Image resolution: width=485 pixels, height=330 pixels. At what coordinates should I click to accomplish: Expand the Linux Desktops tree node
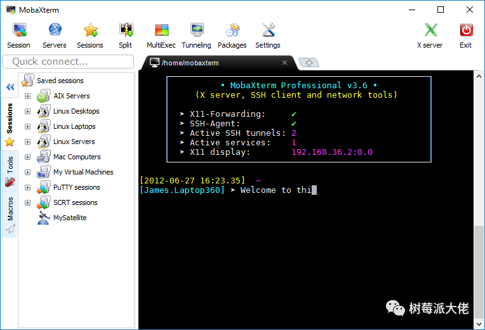[27, 111]
